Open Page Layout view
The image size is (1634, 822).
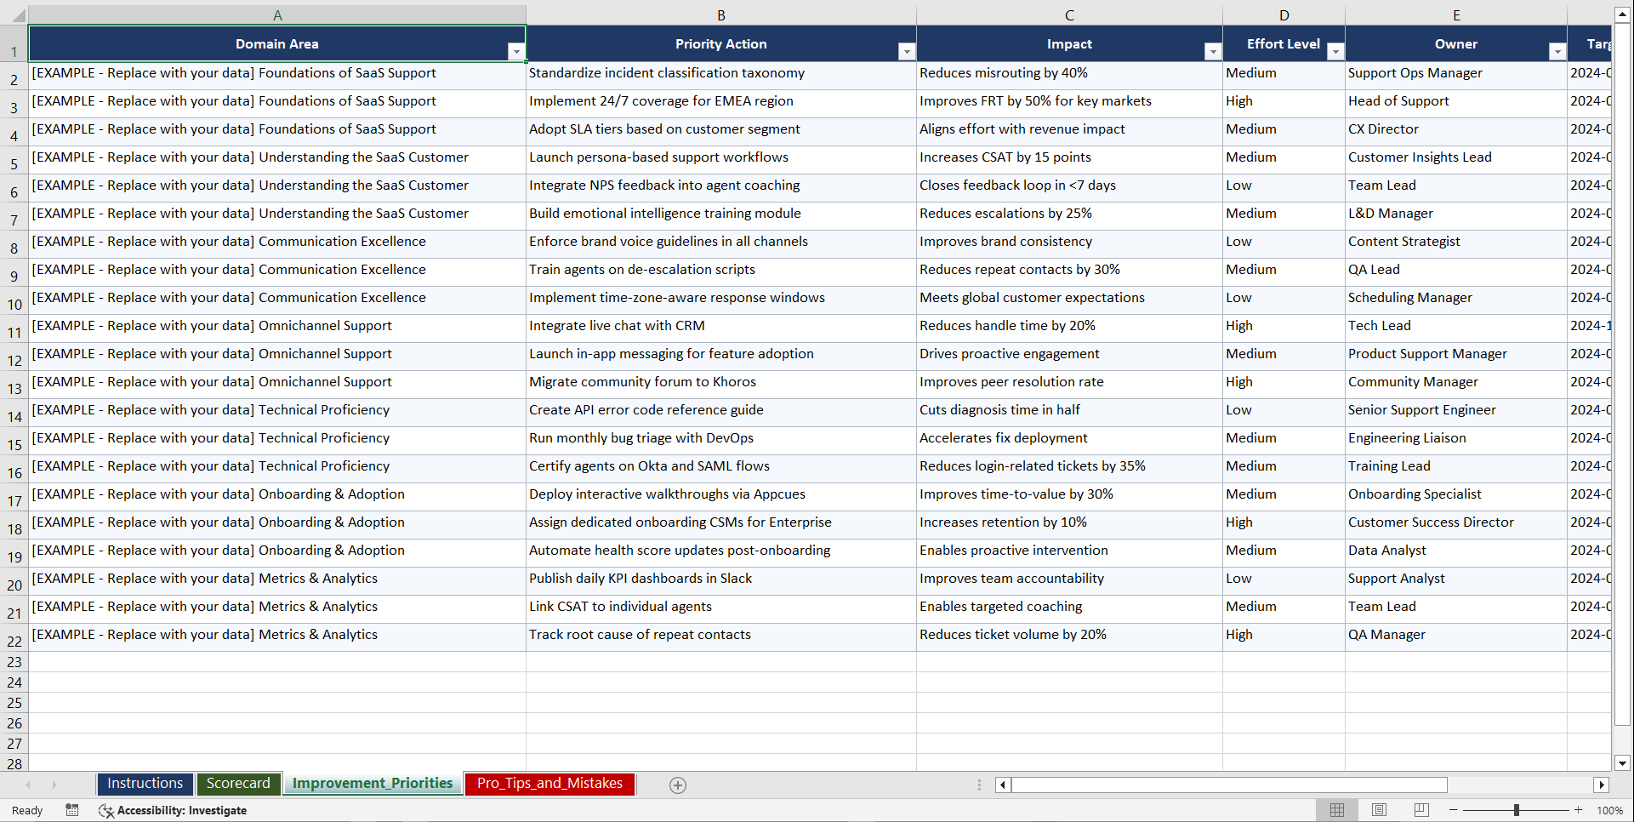pos(1379,810)
